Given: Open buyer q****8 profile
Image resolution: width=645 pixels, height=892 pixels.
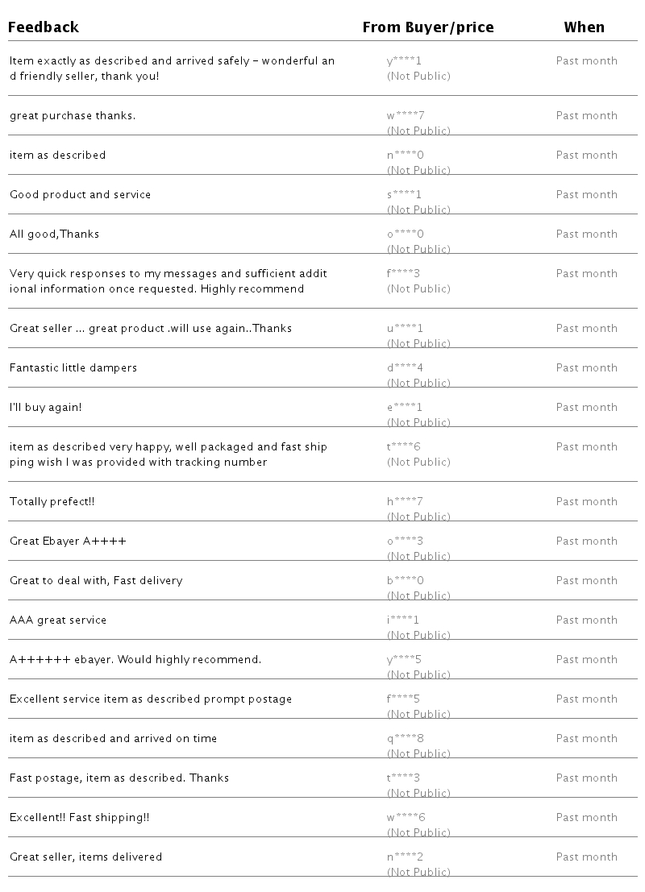Looking at the screenshot, I should [x=405, y=739].
